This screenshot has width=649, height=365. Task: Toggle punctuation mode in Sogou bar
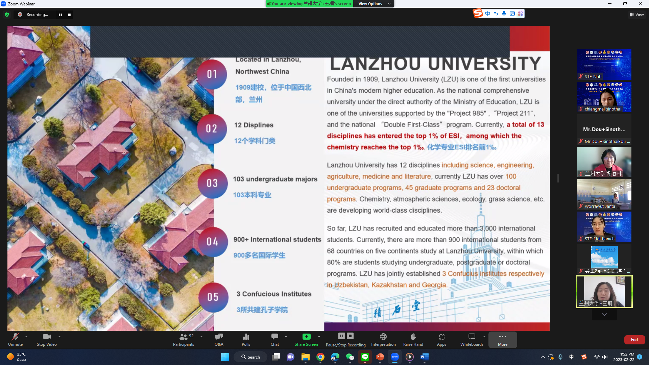(496, 14)
